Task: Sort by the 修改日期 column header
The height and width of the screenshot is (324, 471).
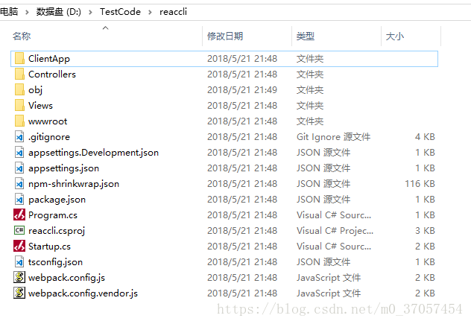Action: click(225, 36)
